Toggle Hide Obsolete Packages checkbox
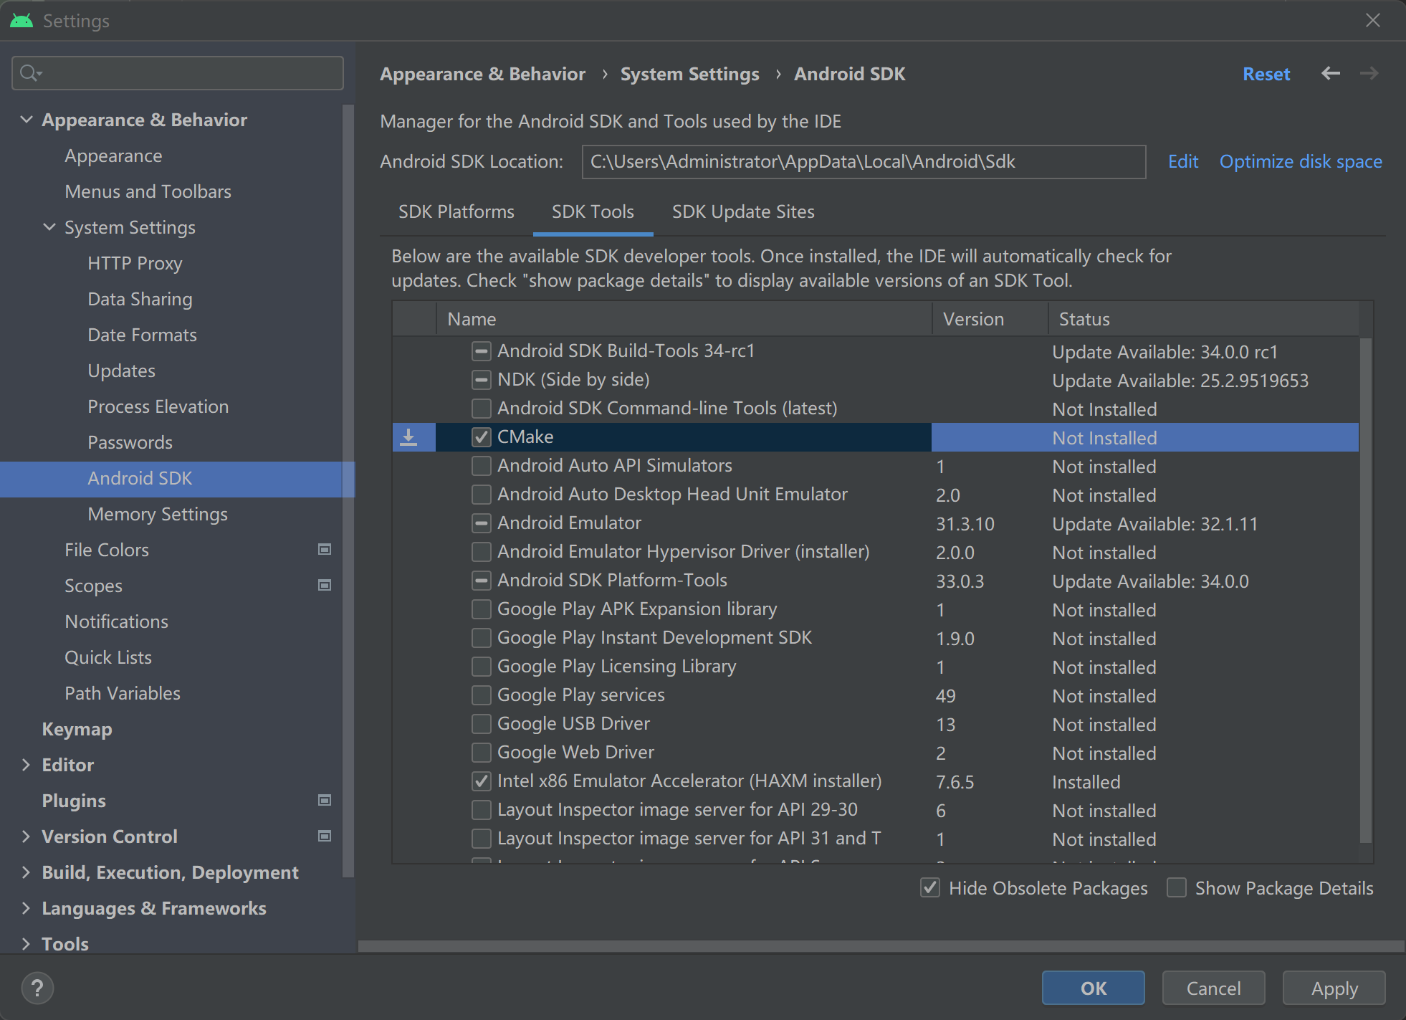 coord(929,888)
